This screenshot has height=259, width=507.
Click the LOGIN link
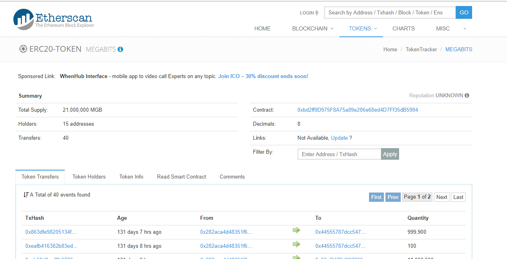click(307, 13)
